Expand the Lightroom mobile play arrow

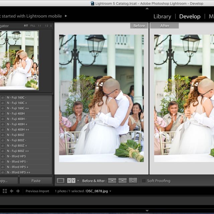pos(66,16)
